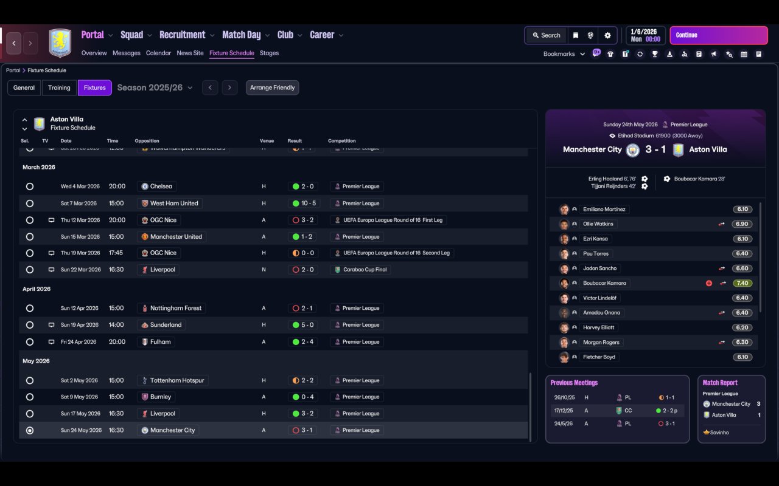Click the shirt icon in bookmarks bar
This screenshot has width=779, height=486.
click(x=610, y=54)
